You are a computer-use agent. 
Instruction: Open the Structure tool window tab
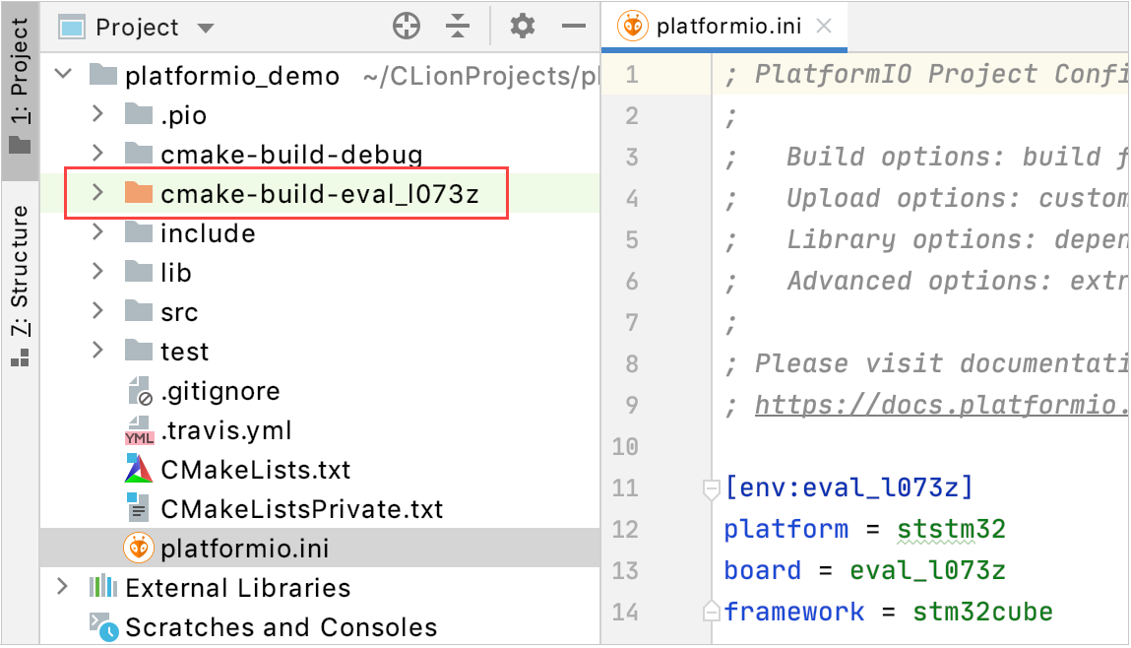click(x=20, y=286)
